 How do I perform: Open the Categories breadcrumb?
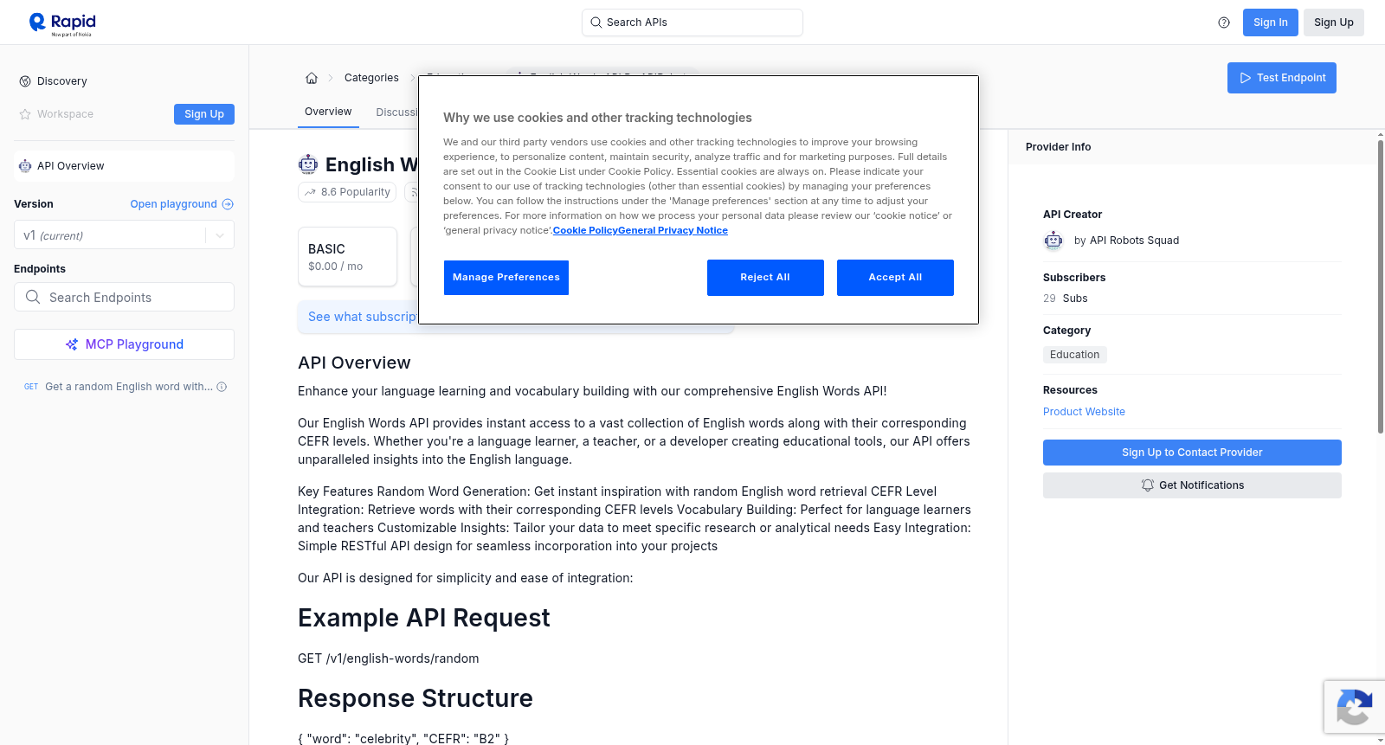coord(371,78)
